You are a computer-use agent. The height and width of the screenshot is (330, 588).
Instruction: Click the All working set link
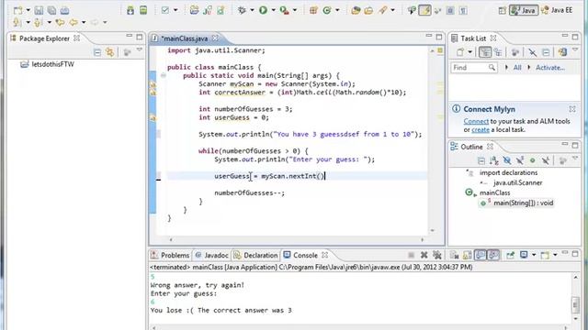pyautogui.click(x=517, y=68)
